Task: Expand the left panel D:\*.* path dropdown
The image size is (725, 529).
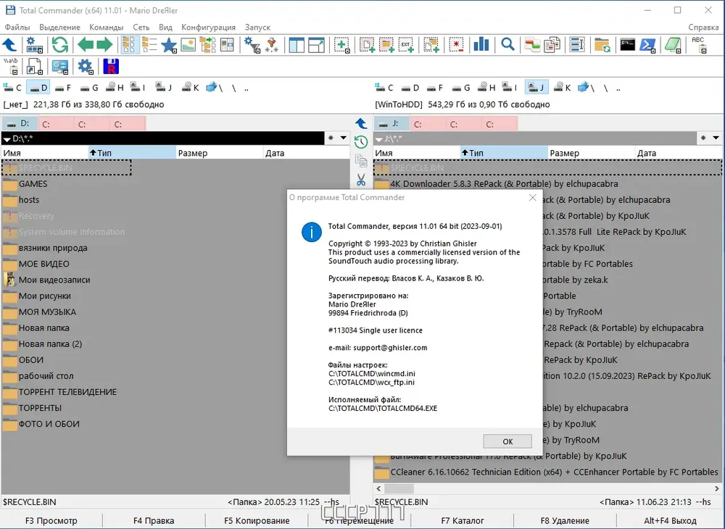Action: coord(7,138)
